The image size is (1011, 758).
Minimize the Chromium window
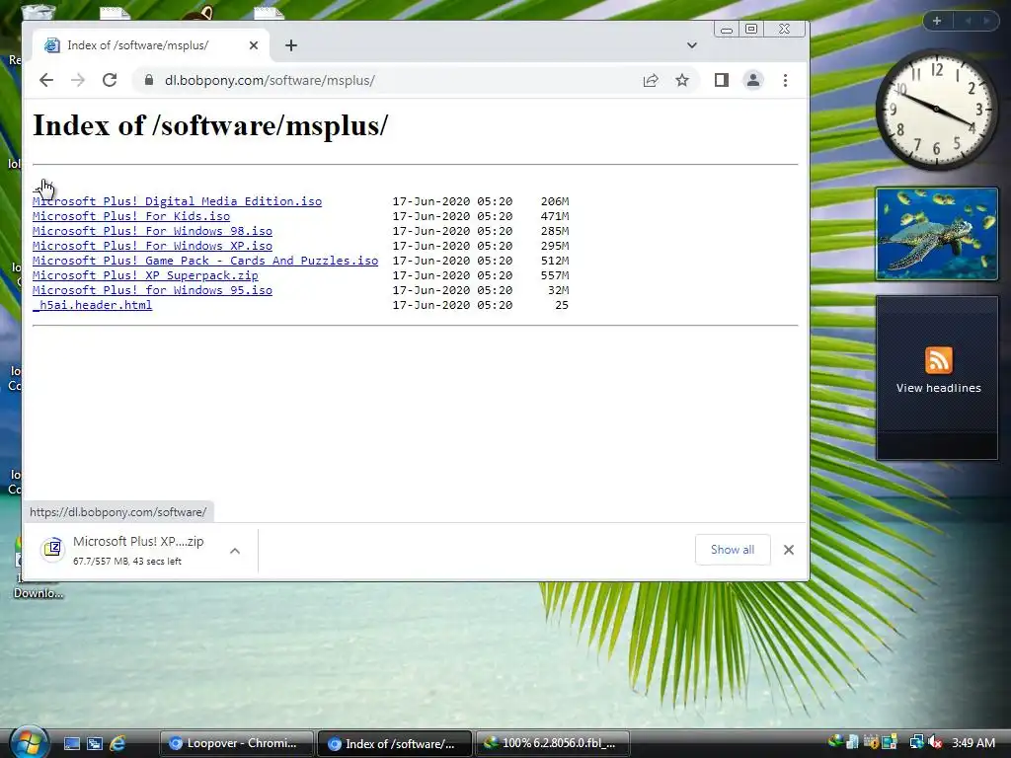726,29
